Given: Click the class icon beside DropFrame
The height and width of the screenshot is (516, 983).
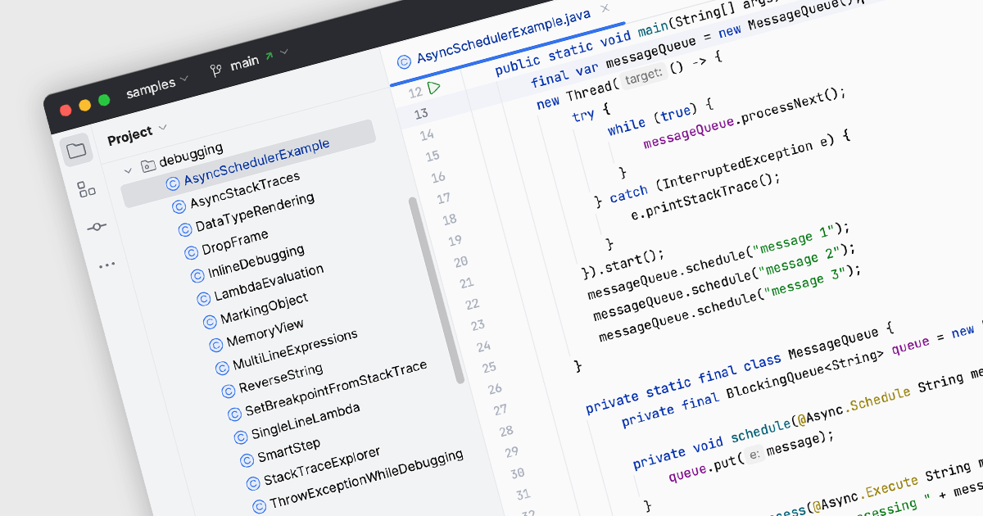Looking at the screenshot, I should coord(190,251).
